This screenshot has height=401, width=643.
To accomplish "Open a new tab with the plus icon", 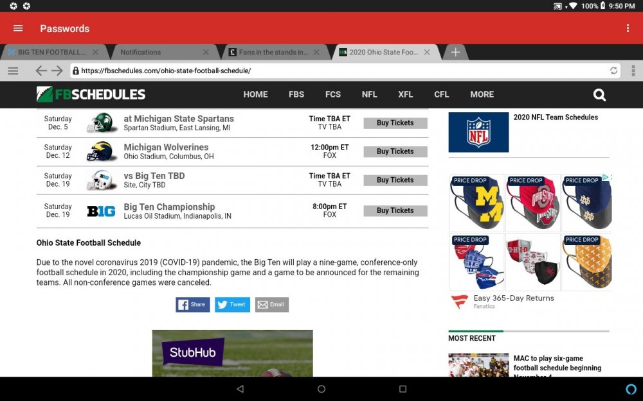I will (x=455, y=53).
